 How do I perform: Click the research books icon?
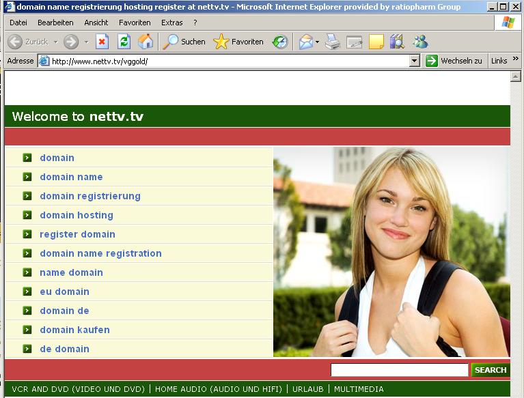397,42
